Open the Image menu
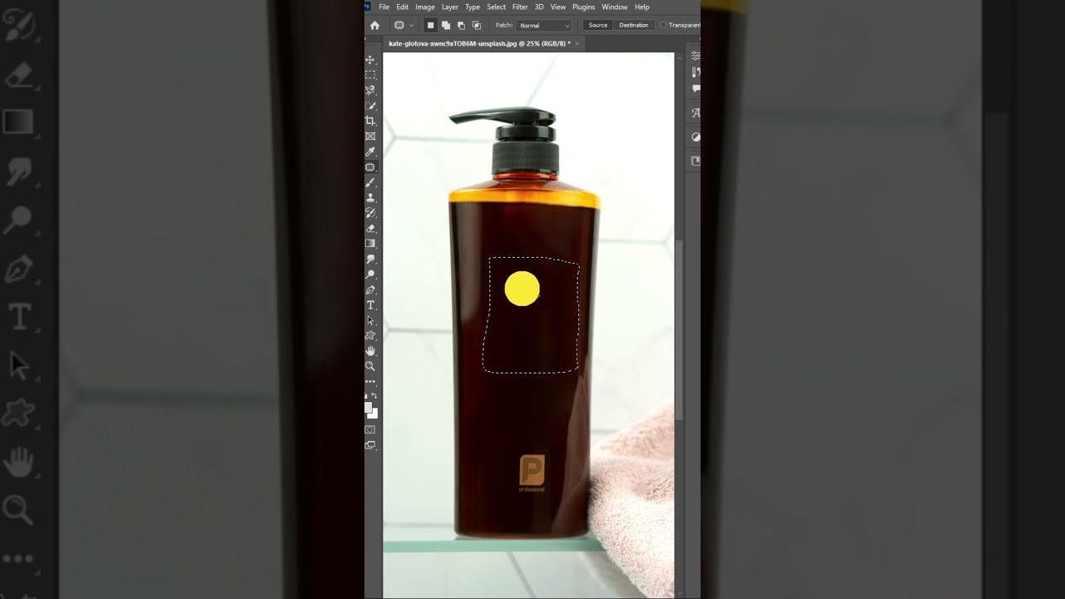Image resolution: width=1065 pixels, height=599 pixels. pos(425,7)
